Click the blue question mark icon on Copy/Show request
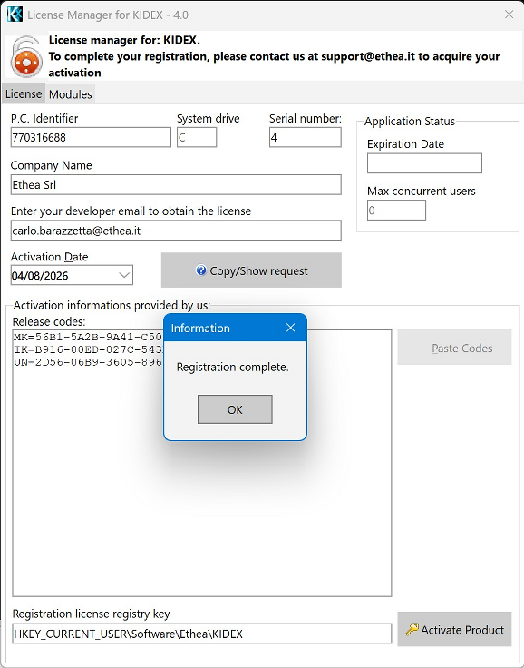524x668 pixels. coord(201,270)
